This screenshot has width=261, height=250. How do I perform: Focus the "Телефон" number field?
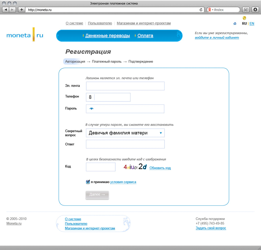click(108, 97)
